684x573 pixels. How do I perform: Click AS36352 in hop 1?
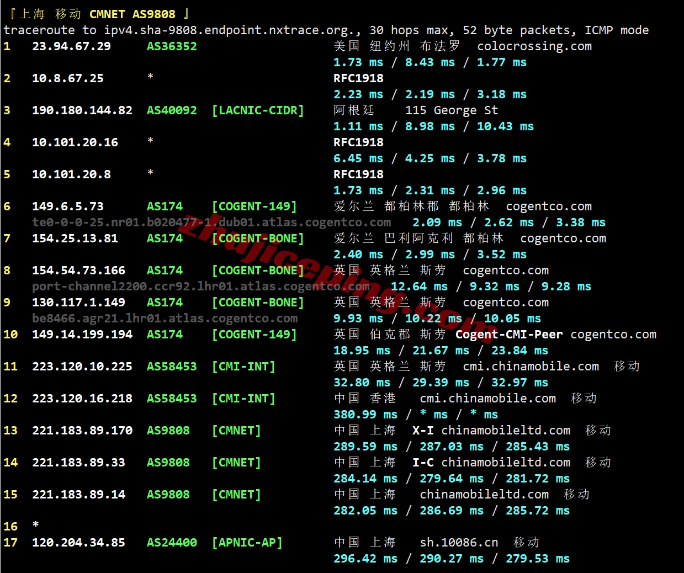coord(172,46)
